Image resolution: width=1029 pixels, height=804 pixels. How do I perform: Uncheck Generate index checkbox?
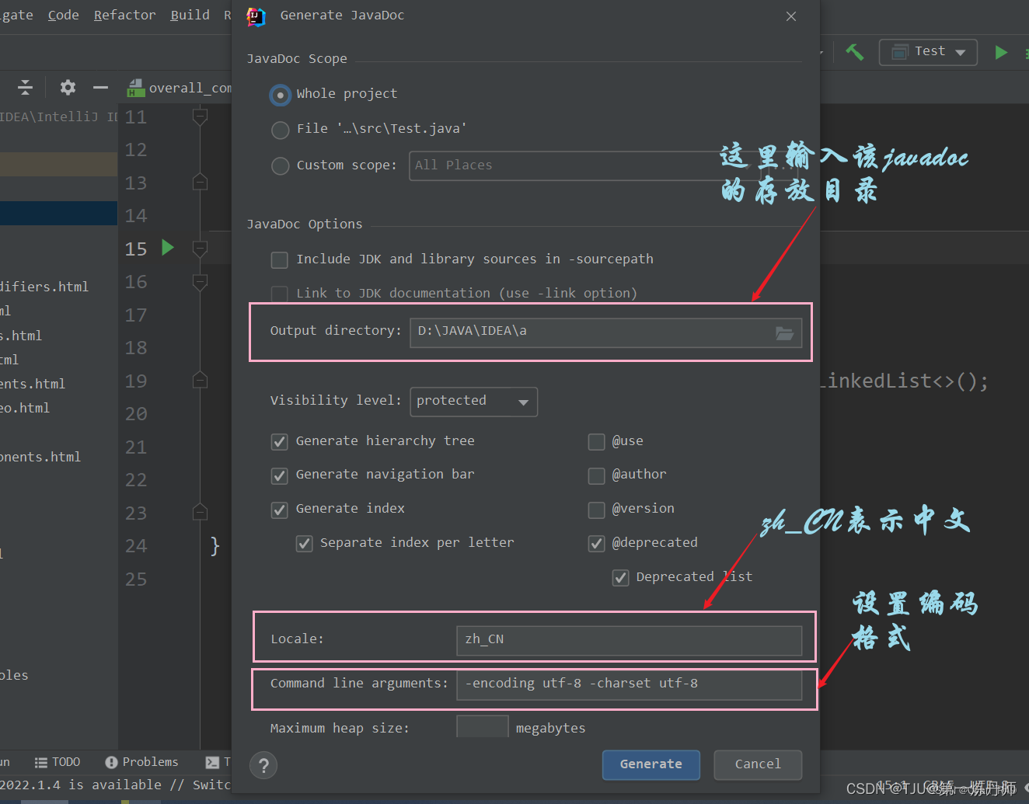point(279,510)
